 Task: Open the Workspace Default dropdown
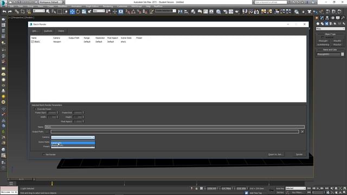tap(50, 2)
